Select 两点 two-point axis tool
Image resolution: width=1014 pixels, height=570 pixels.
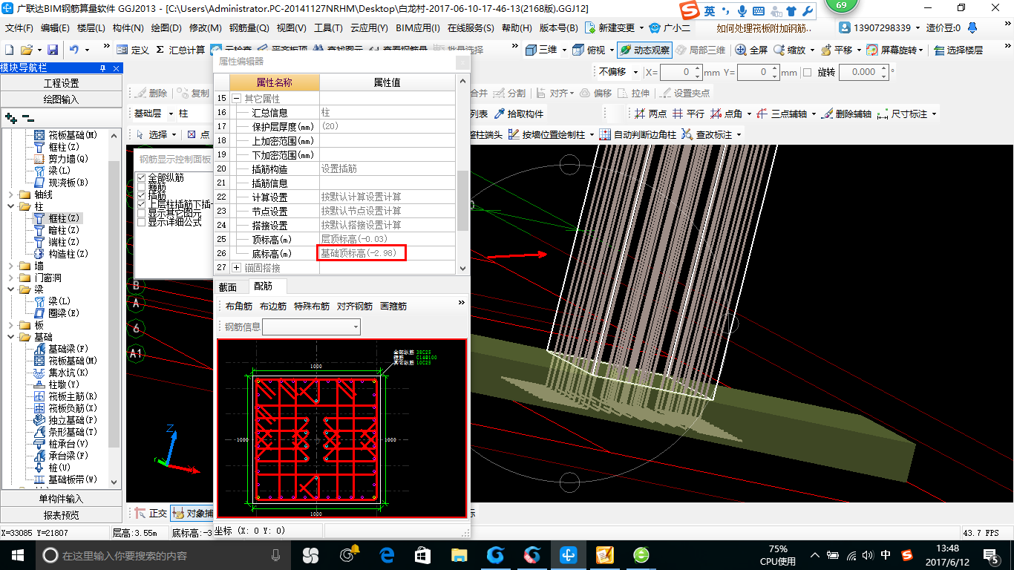point(650,114)
